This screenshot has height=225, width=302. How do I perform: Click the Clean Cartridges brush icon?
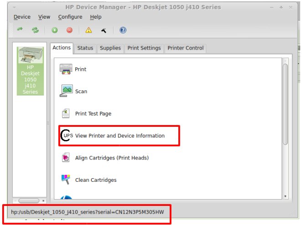pos(66,180)
